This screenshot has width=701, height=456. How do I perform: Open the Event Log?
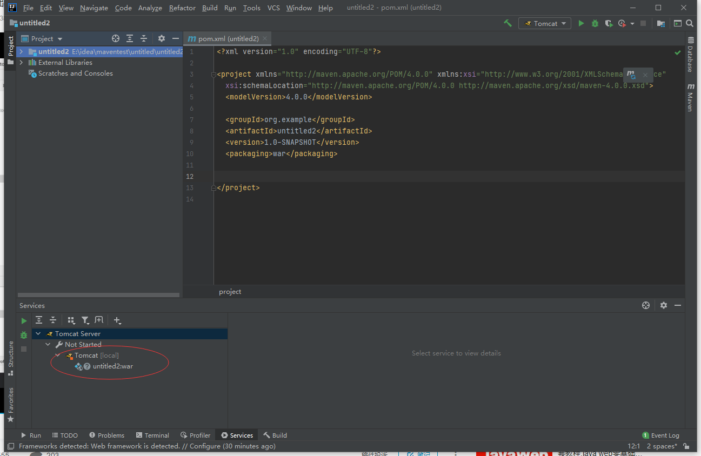(660, 435)
